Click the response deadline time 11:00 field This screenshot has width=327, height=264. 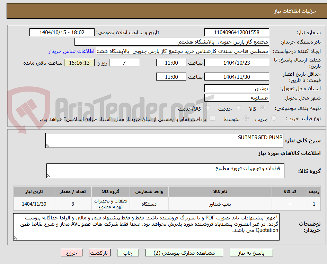click(x=171, y=63)
